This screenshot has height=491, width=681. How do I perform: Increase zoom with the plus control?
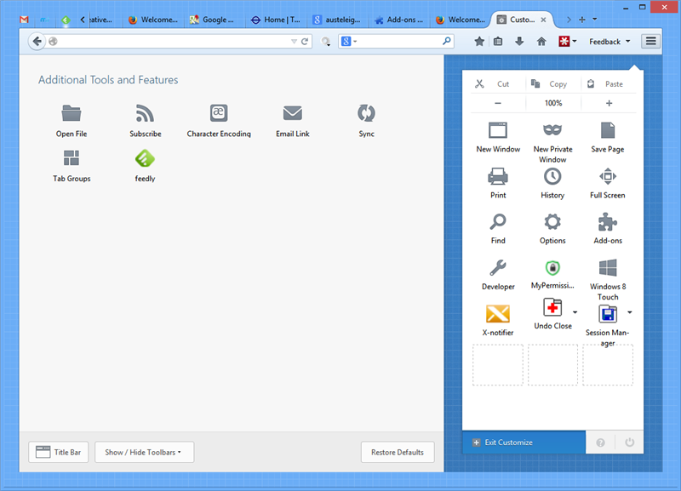coord(609,102)
